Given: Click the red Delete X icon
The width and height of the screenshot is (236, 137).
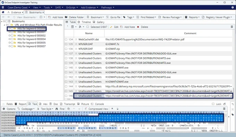Looking at the screenshot, I should [x=138, y=27].
